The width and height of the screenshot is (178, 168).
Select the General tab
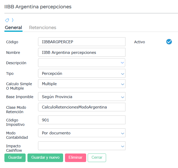click(x=13, y=27)
